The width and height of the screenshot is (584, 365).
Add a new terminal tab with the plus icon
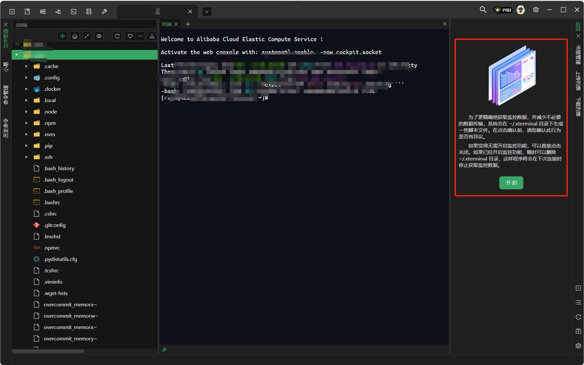click(x=188, y=24)
